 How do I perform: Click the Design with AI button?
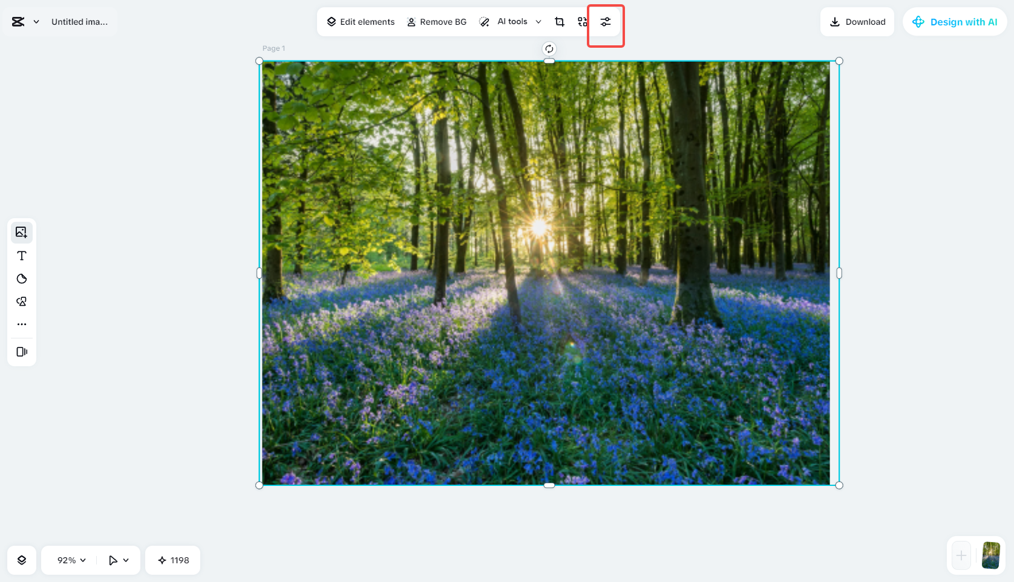pos(955,22)
